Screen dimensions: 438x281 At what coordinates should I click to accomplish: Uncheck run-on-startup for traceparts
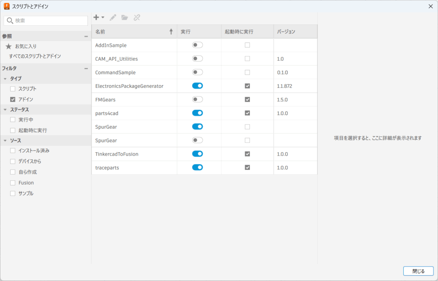coord(247,168)
